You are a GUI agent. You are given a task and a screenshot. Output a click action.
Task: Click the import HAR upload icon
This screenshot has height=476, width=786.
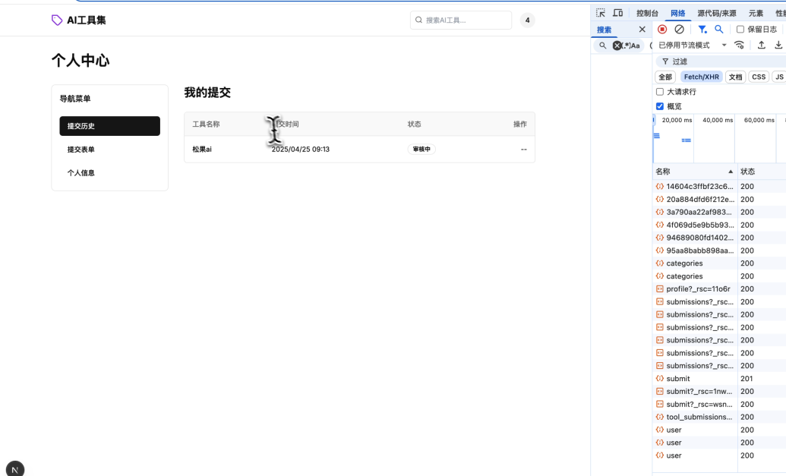pyautogui.click(x=762, y=46)
